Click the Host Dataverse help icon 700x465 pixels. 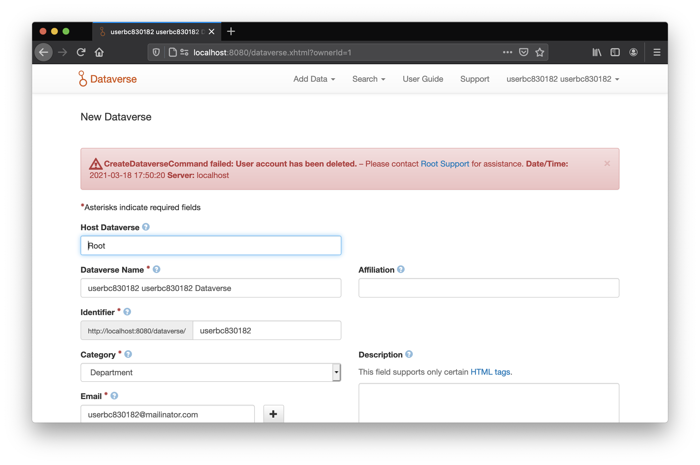tap(146, 227)
